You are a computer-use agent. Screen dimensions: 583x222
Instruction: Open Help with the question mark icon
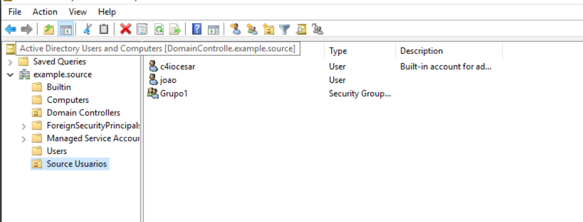197,29
